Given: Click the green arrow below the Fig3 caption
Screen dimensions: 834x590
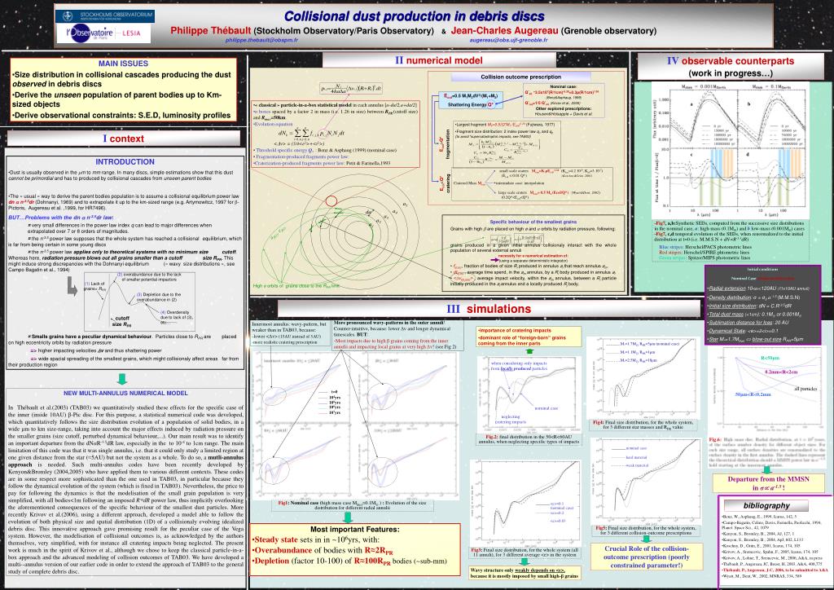Looking at the screenshot, I should tap(525, 561).
